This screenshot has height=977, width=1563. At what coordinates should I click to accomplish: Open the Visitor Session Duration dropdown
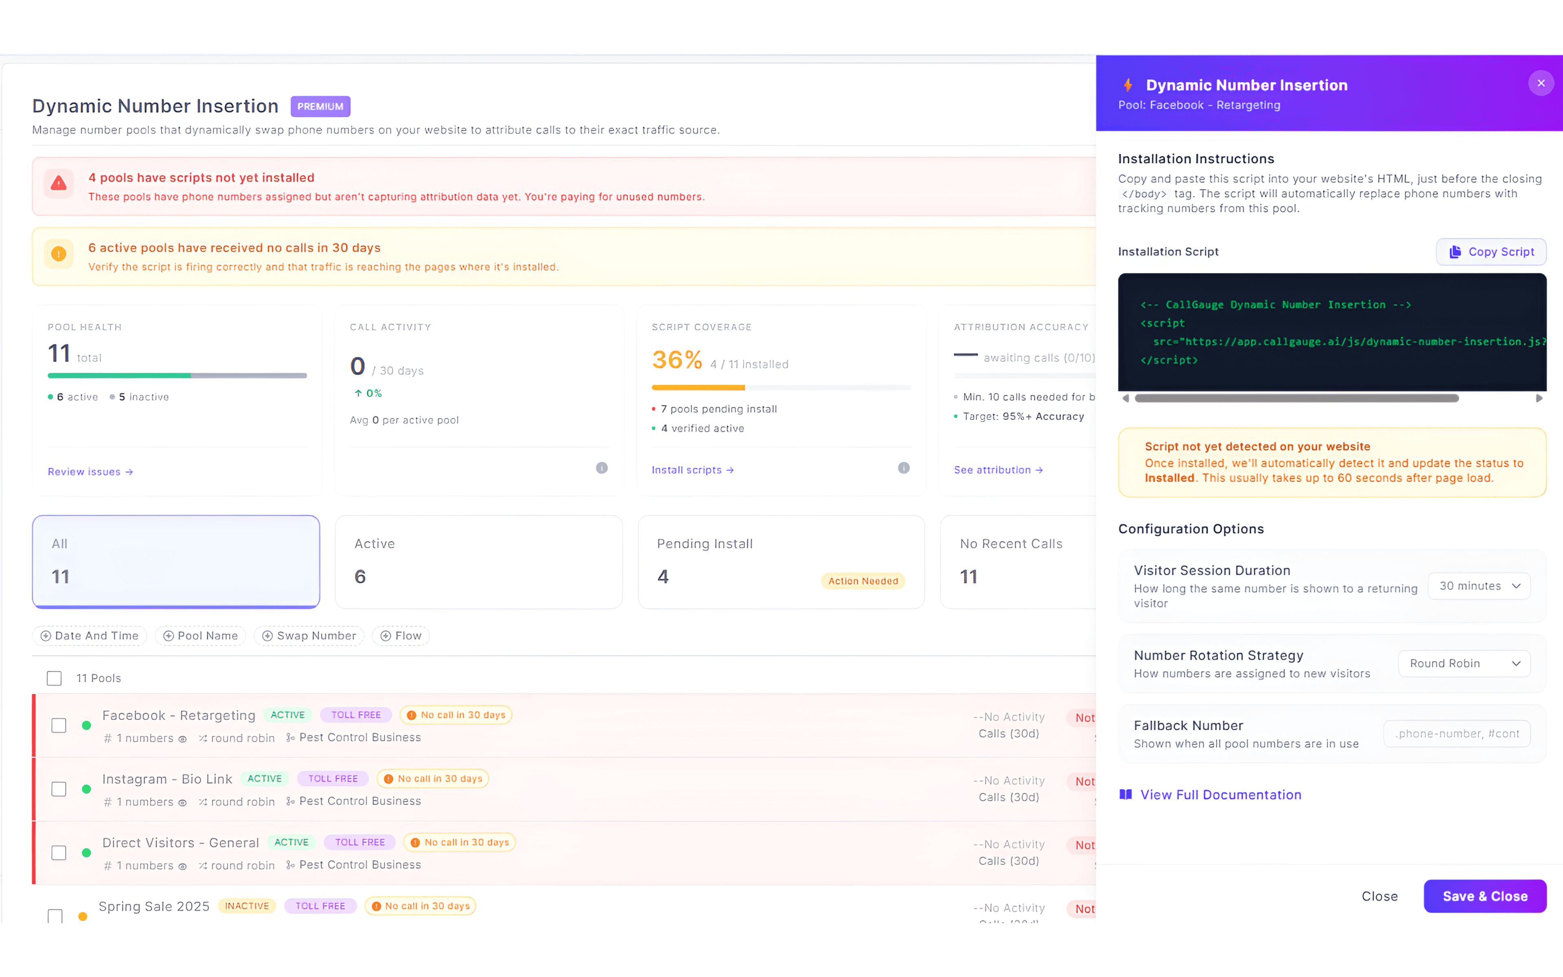coord(1479,586)
